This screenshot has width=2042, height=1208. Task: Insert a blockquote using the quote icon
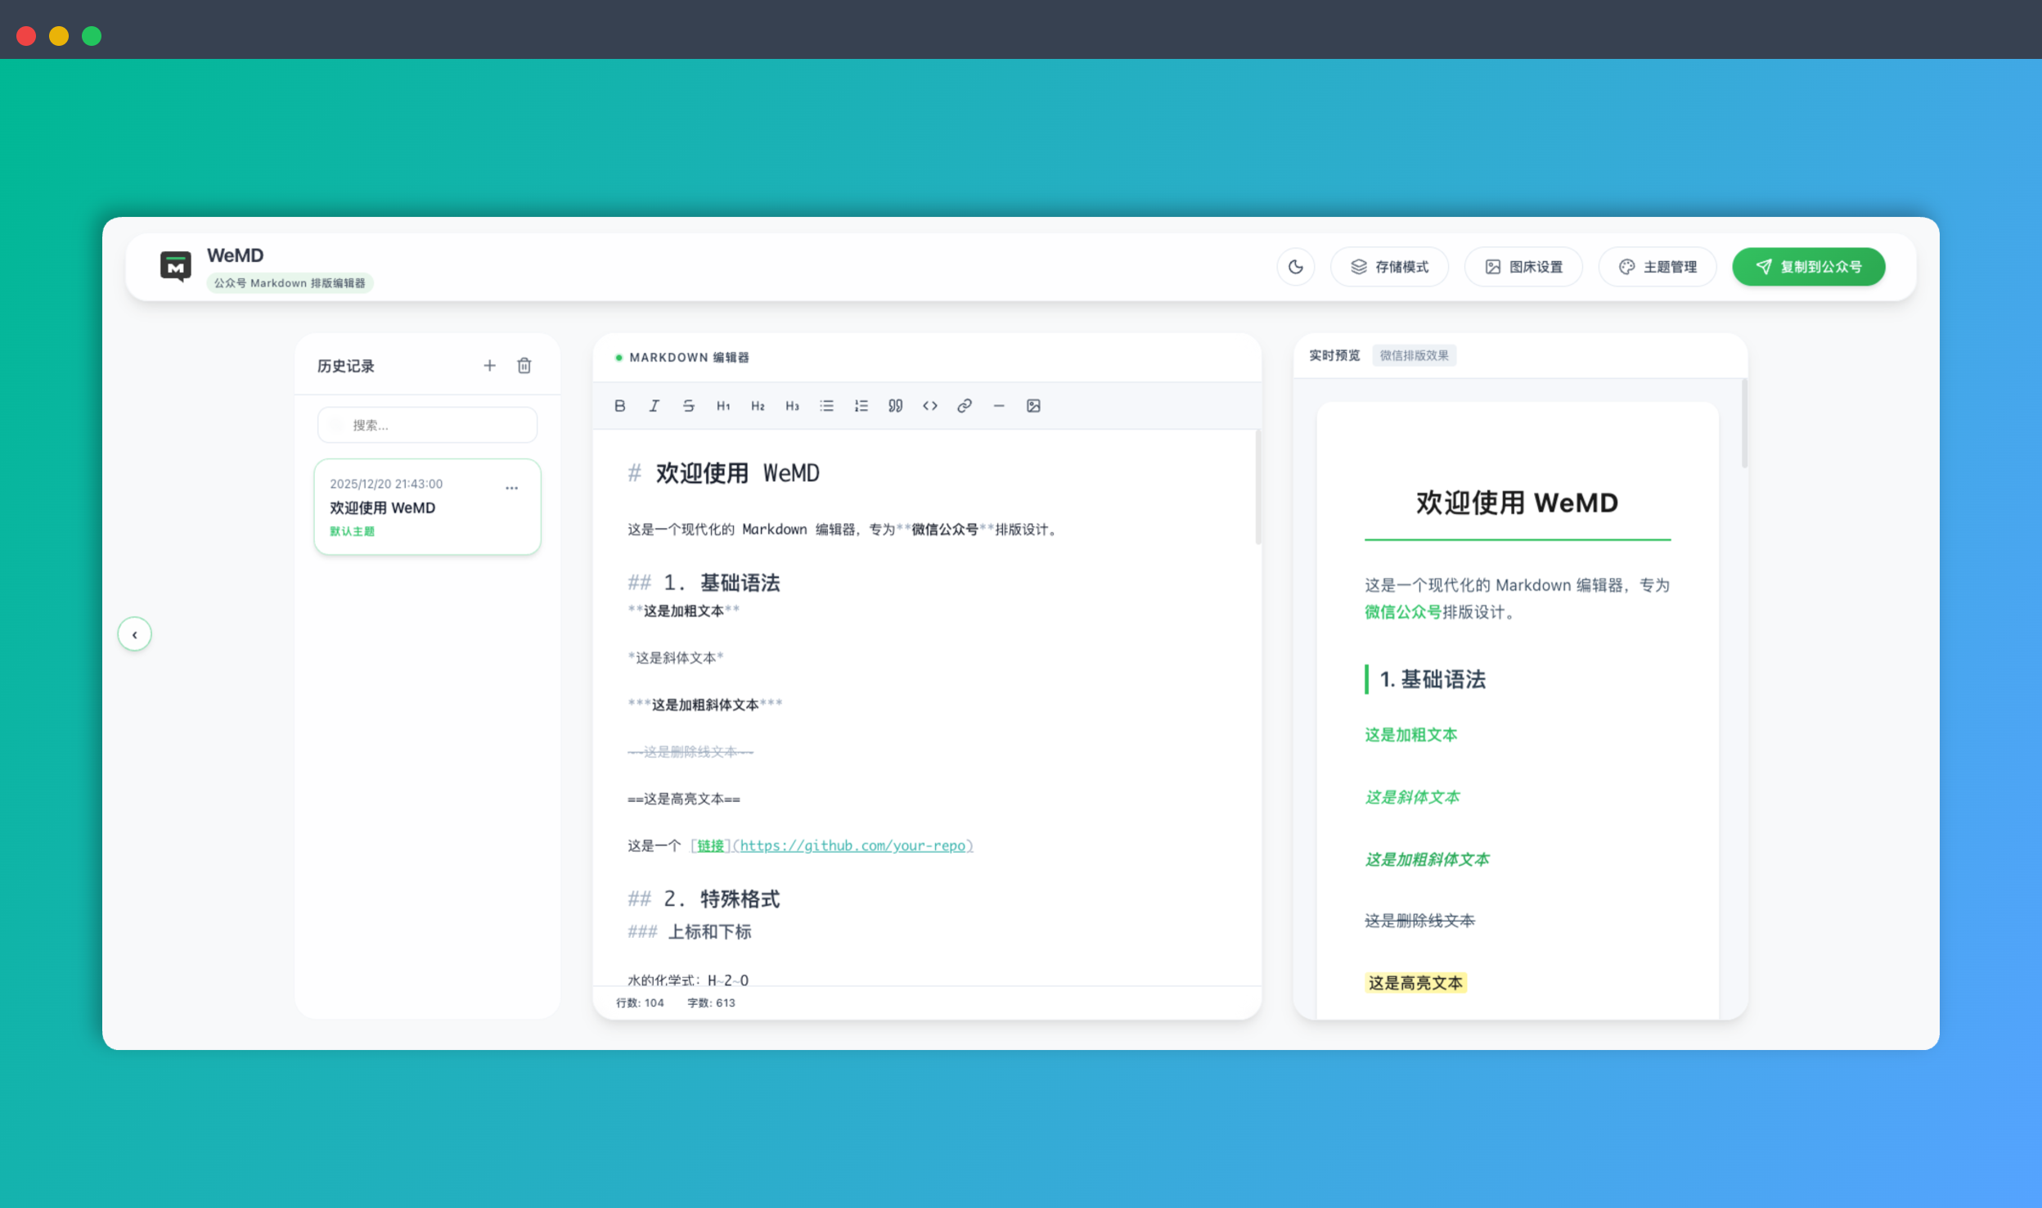point(894,405)
